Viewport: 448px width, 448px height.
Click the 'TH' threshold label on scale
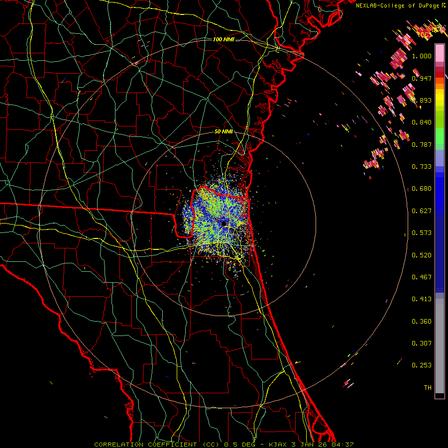pos(428,387)
